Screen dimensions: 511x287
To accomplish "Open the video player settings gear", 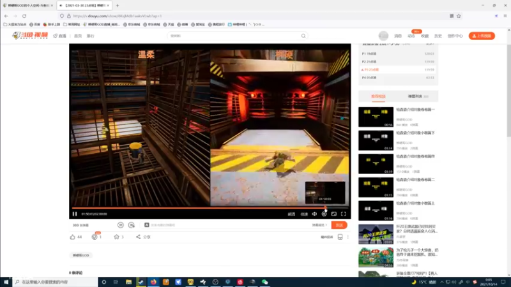I will pos(324,214).
